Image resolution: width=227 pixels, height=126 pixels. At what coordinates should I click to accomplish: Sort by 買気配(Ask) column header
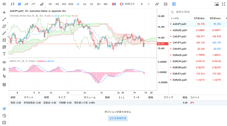(x=215, y=18)
